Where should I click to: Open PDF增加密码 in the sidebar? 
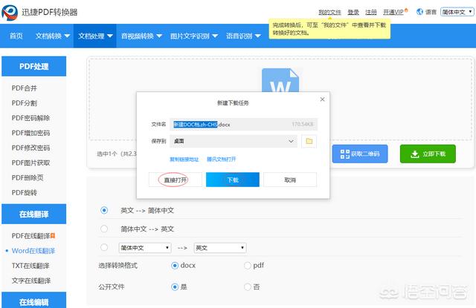point(30,133)
